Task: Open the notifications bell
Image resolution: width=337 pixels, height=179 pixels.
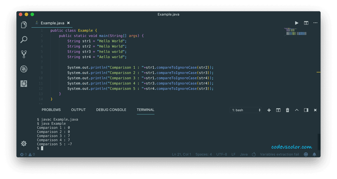Action: coord(314,154)
